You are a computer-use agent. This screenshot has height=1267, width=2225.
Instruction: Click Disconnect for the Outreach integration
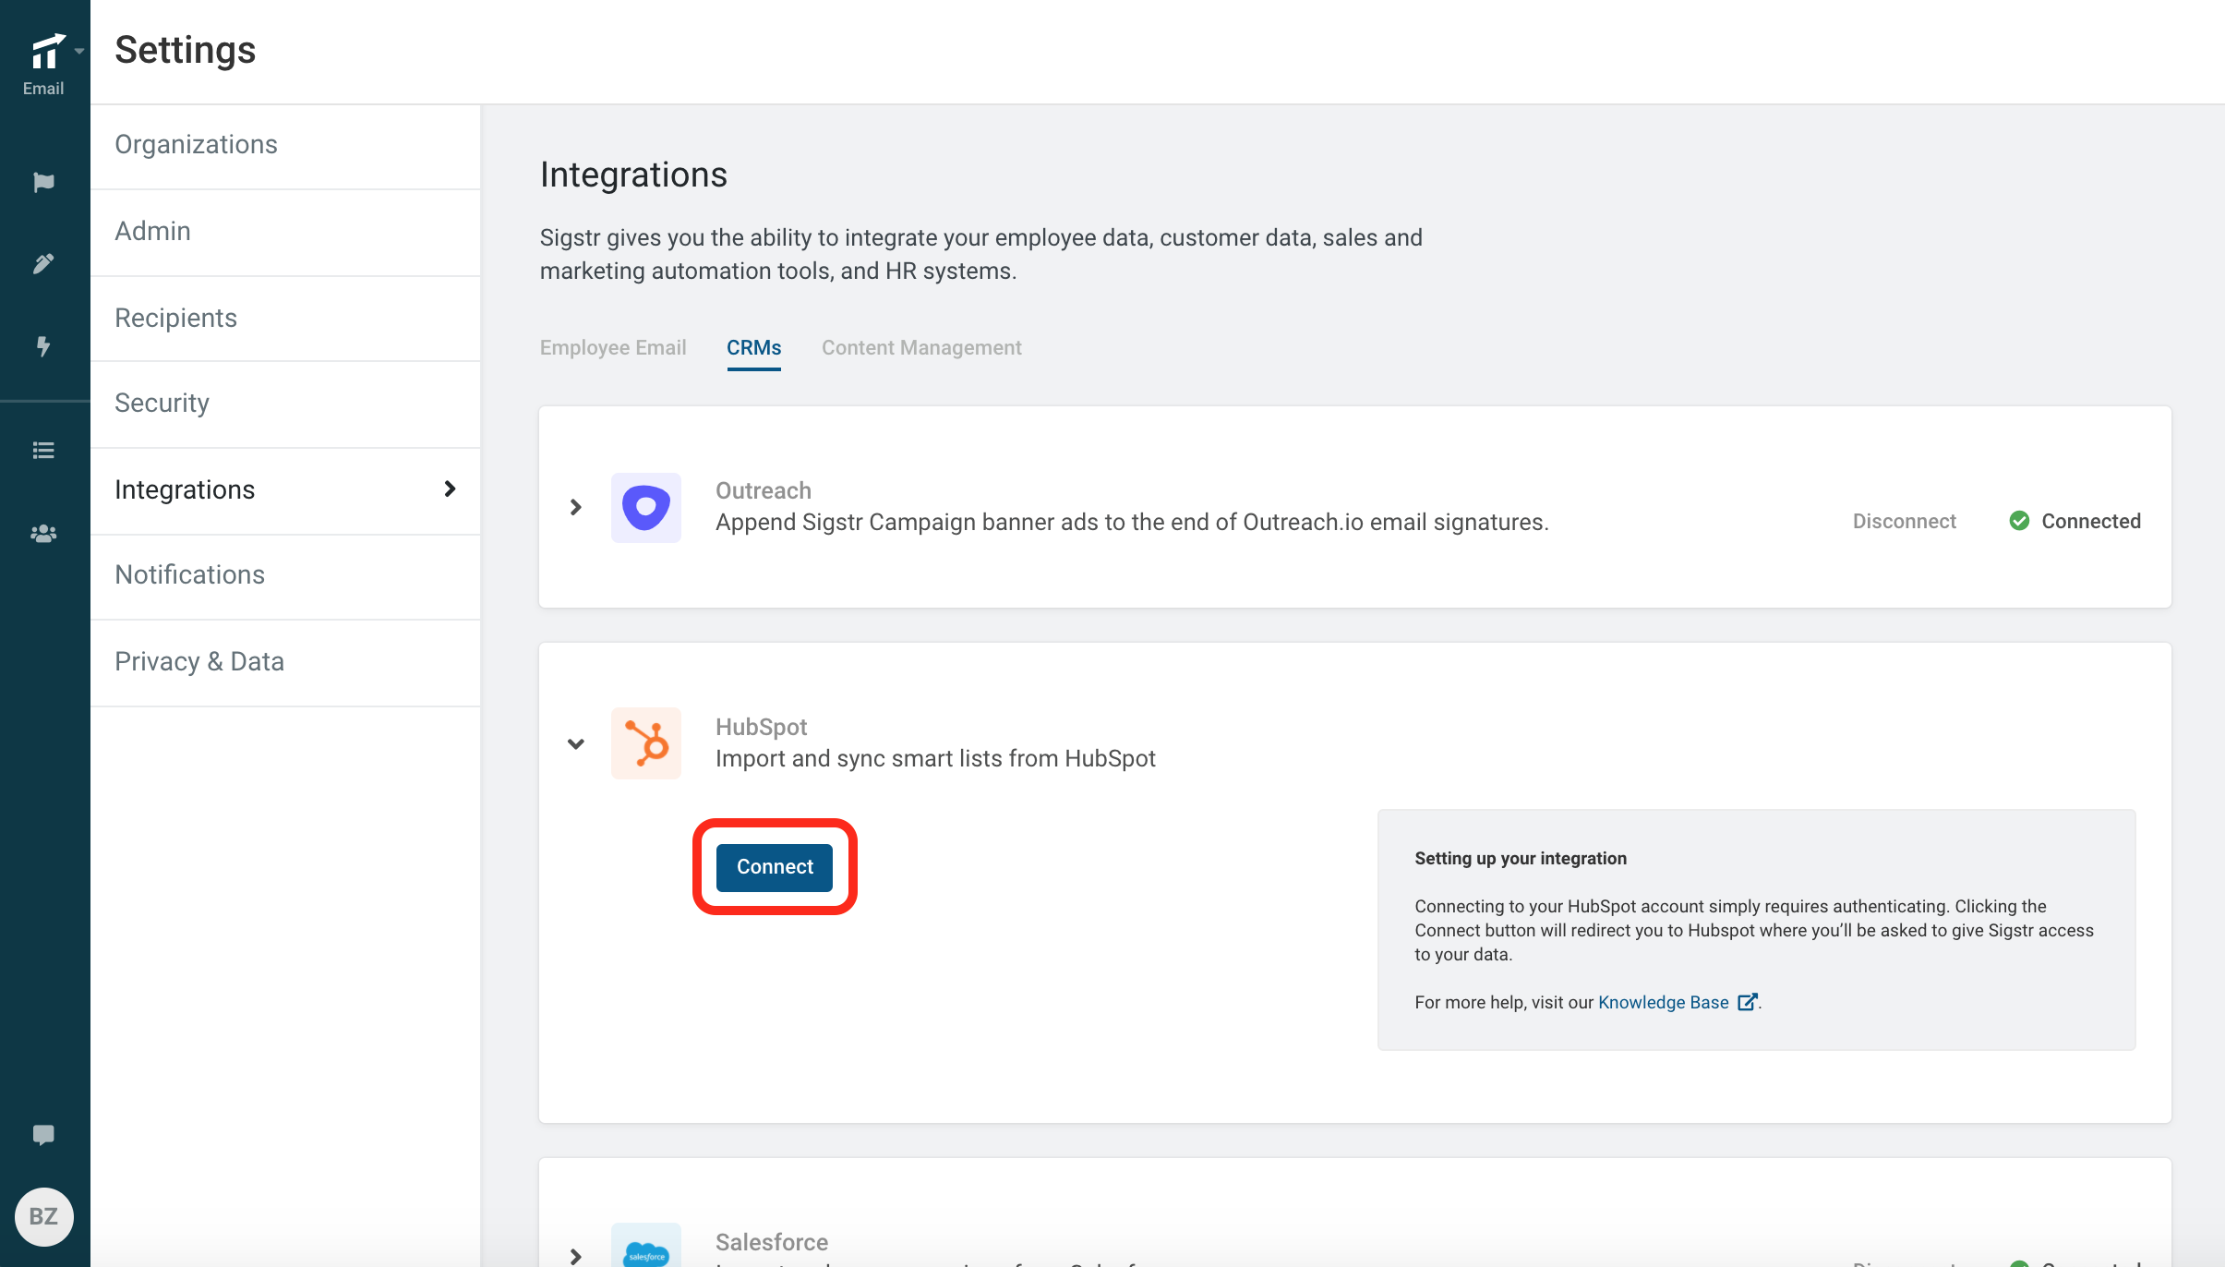[1904, 521]
